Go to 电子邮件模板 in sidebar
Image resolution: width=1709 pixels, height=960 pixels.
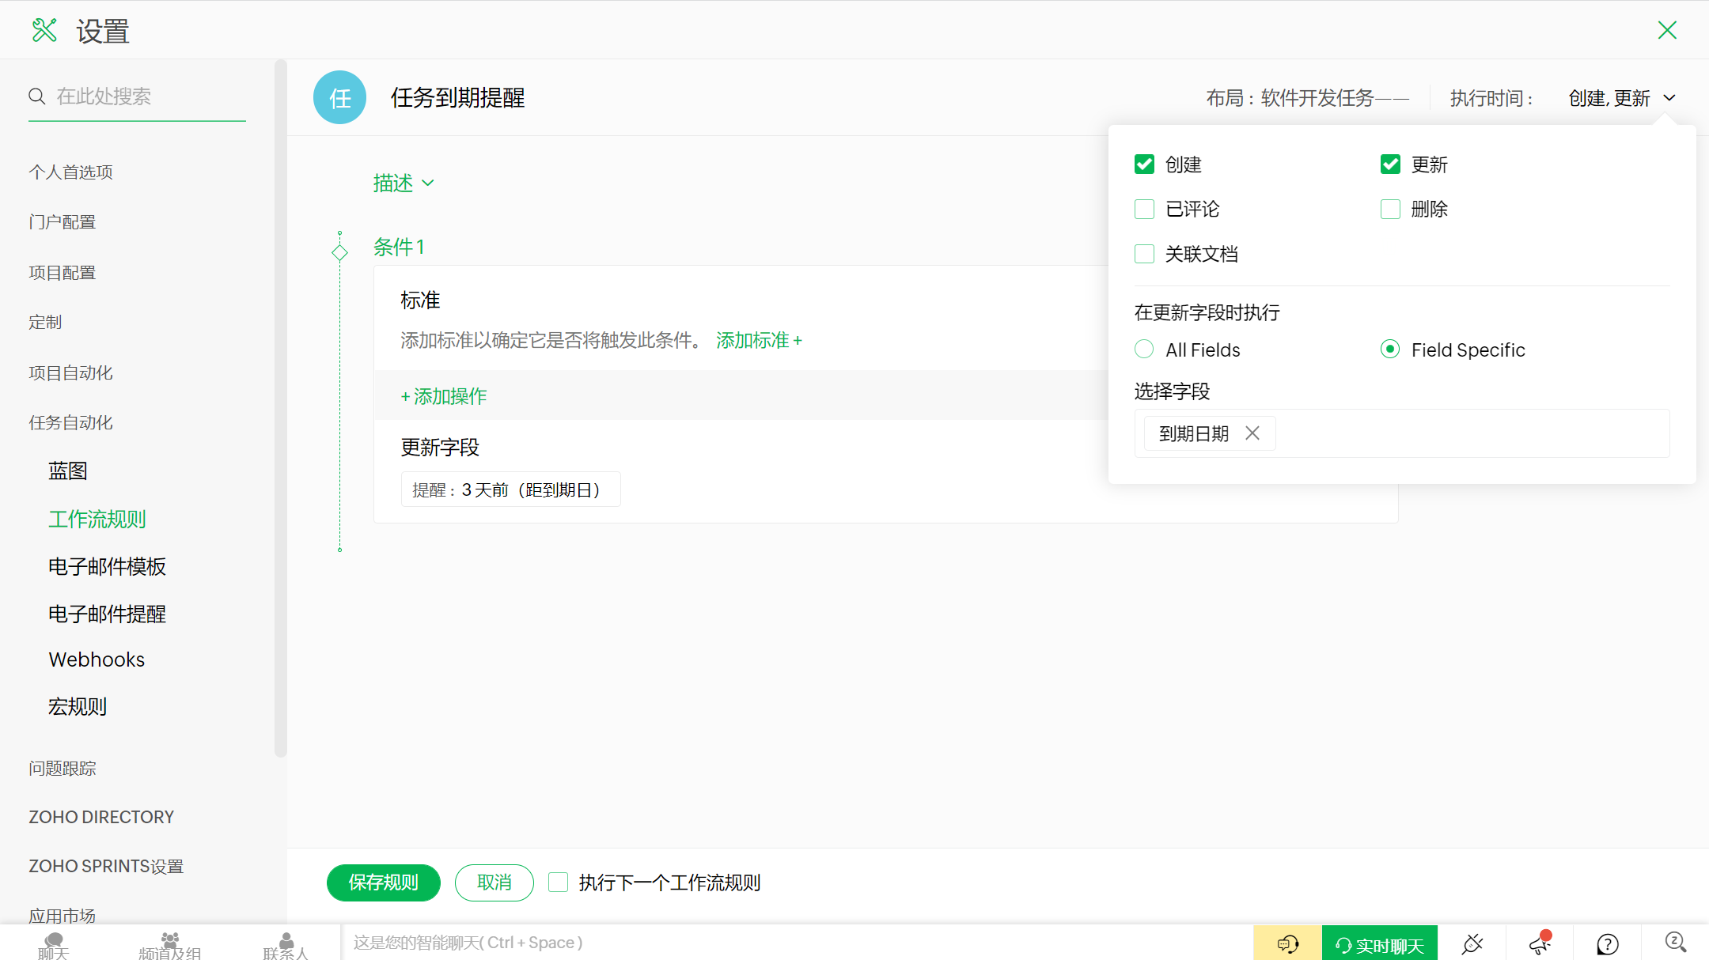coord(107,567)
